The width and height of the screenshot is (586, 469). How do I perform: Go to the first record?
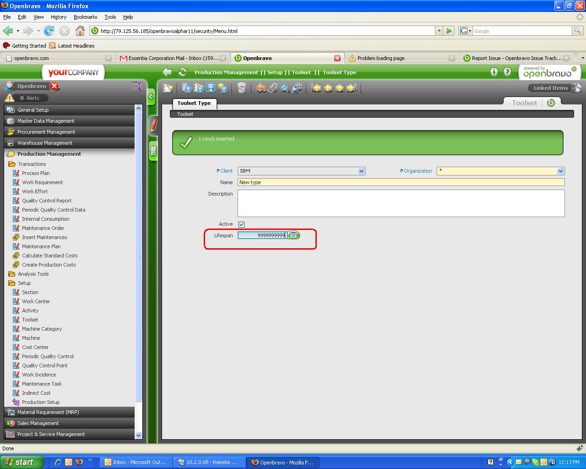[316, 87]
